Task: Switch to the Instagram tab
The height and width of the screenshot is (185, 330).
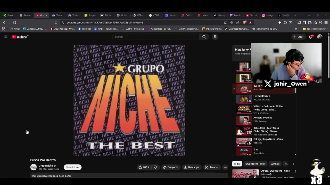Action: (x=268, y=15)
